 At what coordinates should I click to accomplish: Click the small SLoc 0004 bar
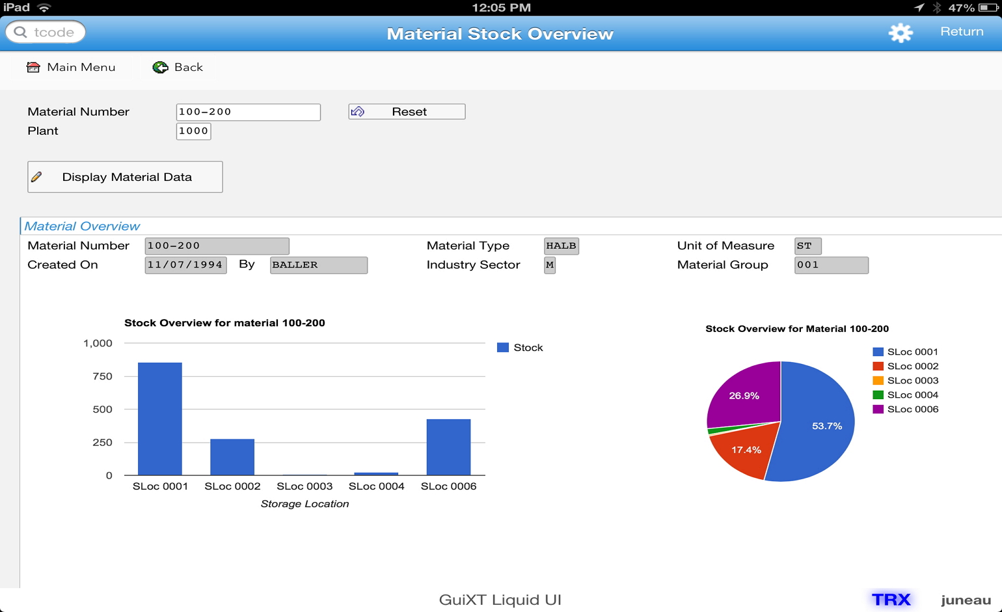pyautogui.click(x=376, y=474)
